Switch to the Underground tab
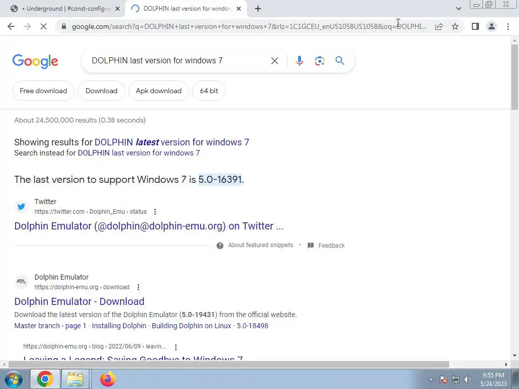Screen dimensions: 519x389 63,9
